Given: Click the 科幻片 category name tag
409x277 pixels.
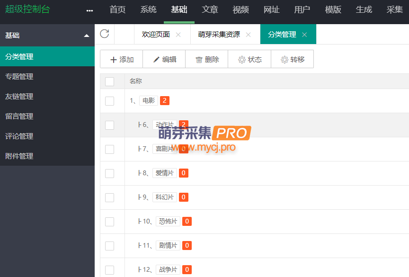Looking at the screenshot, I should click(165, 197).
